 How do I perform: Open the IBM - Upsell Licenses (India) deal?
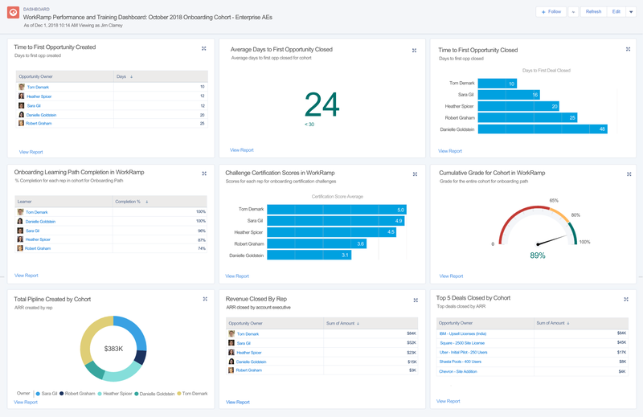463,333
